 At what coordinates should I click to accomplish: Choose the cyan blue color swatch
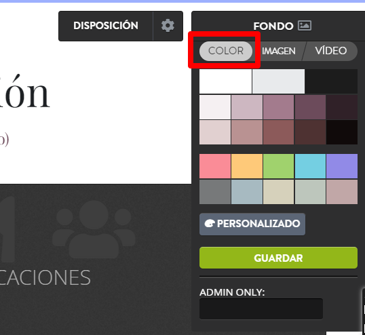coord(310,166)
